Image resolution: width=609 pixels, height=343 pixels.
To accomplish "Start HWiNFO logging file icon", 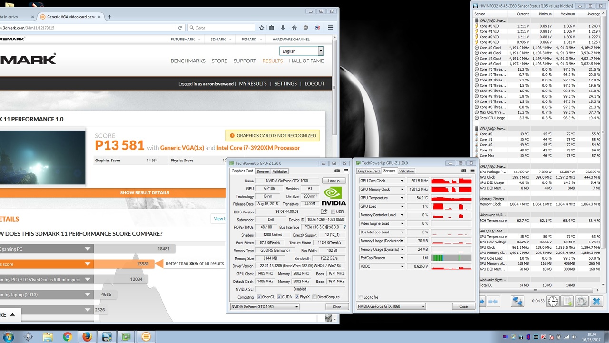I will click(567, 301).
